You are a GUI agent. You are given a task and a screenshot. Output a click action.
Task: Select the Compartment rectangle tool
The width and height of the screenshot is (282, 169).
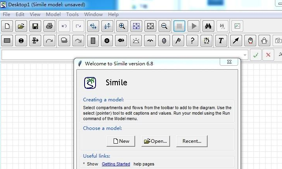point(7,41)
